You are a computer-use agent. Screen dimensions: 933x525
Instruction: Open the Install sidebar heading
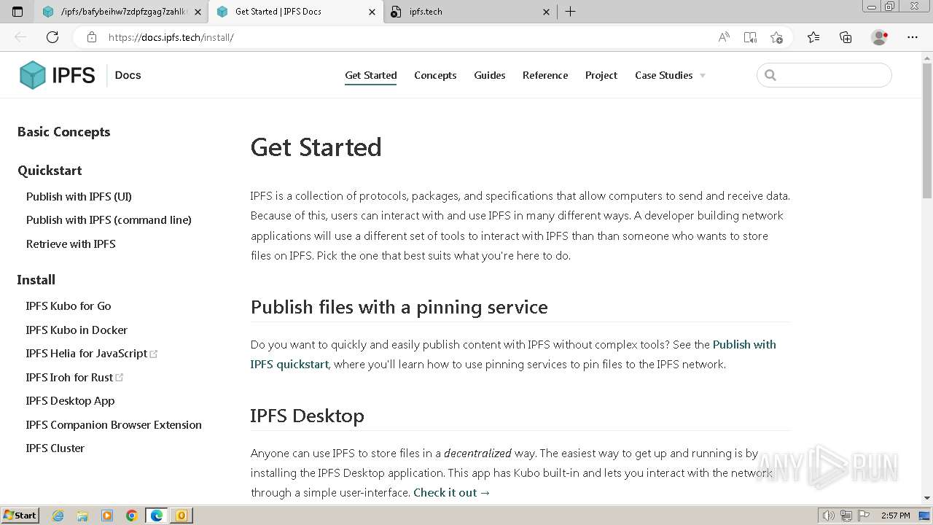coord(36,280)
